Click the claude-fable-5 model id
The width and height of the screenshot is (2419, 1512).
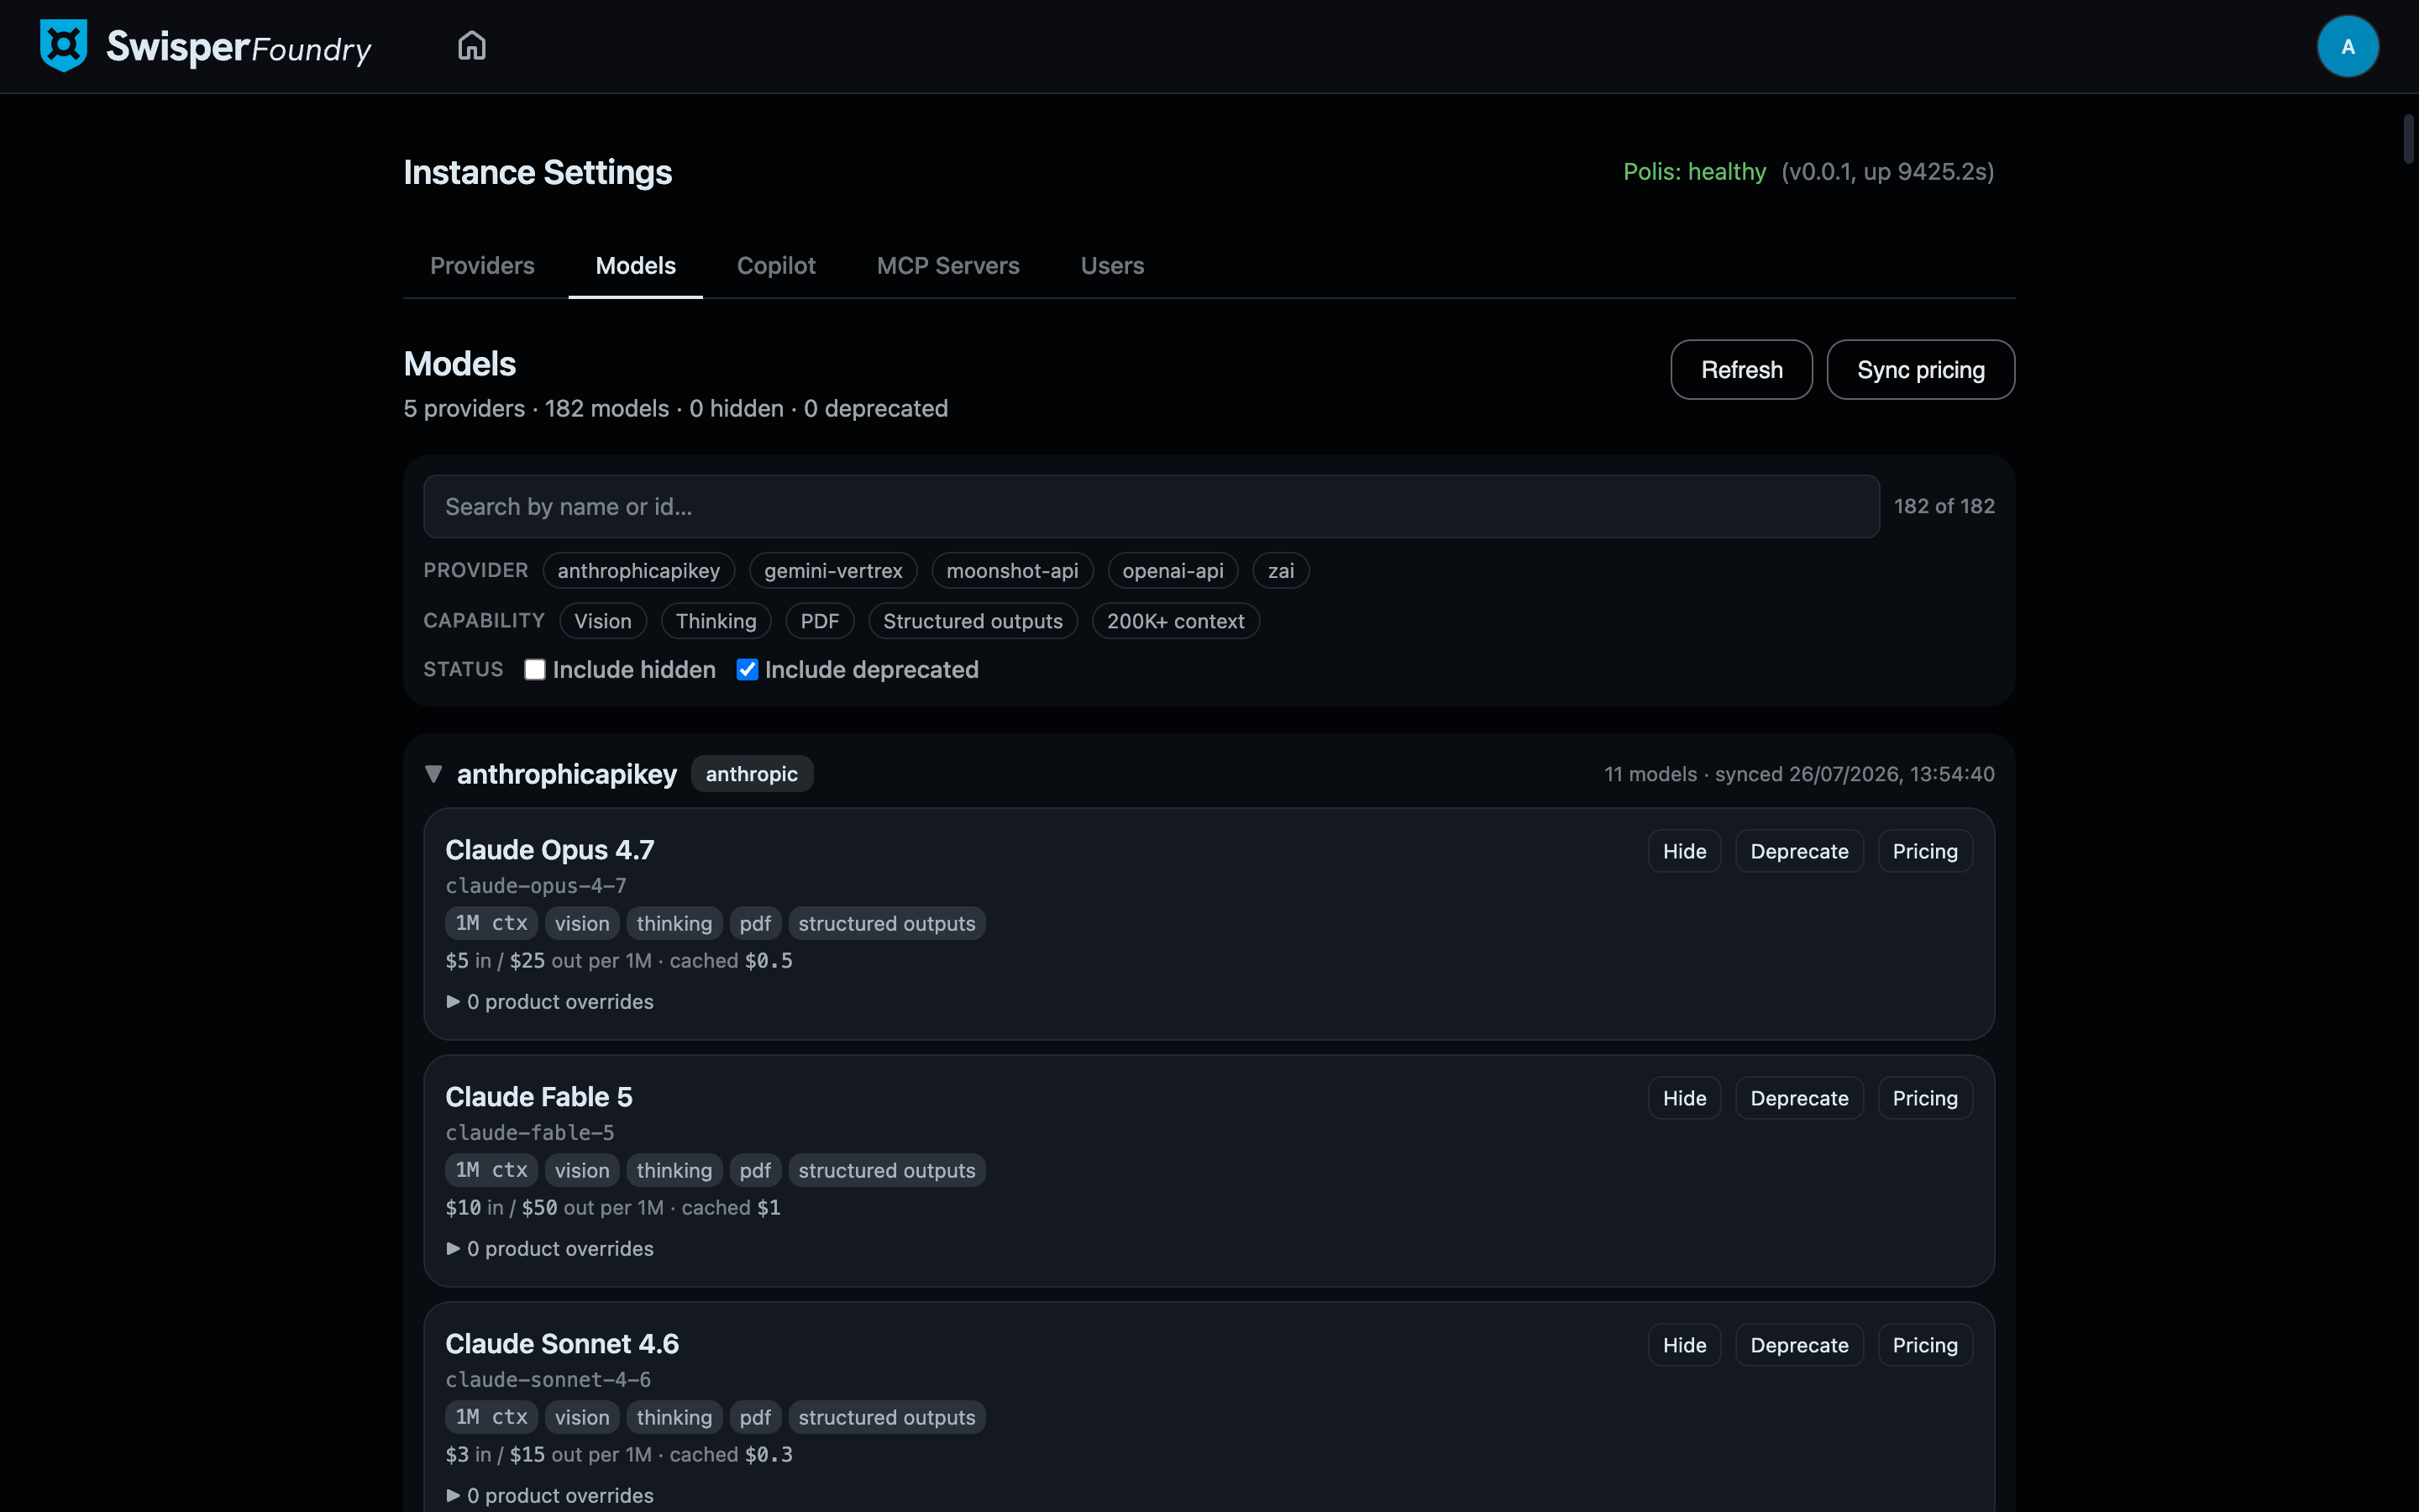coord(530,1133)
